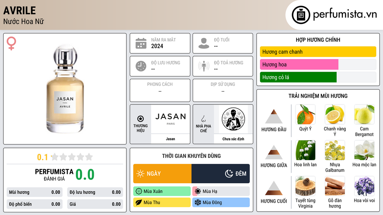Image resolution: width=383 pixels, height=215 pixels.
Task: Click the pink female gender symbol
Action: pyautogui.click(x=11, y=43)
